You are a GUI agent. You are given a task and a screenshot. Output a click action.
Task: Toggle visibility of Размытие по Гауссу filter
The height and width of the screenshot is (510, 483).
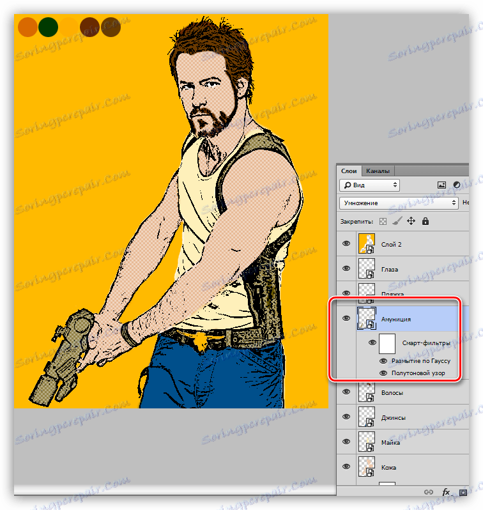(383, 360)
